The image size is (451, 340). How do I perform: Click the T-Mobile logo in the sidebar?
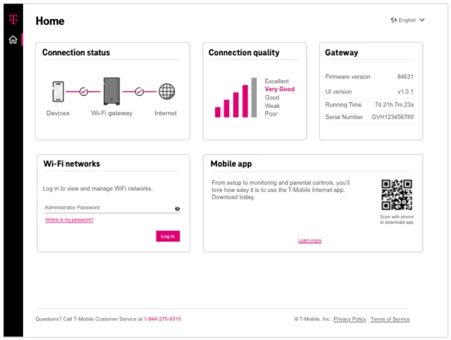click(x=14, y=19)
